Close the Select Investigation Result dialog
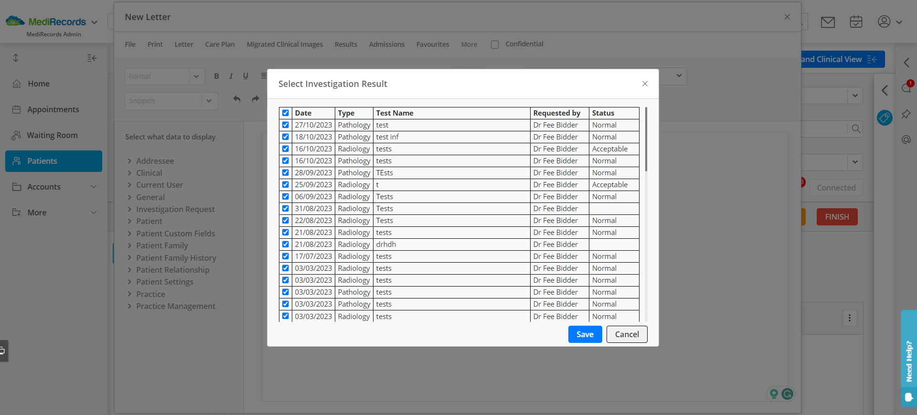The width and height of the screenshot is (917, 415). click(x=645, y=84)
